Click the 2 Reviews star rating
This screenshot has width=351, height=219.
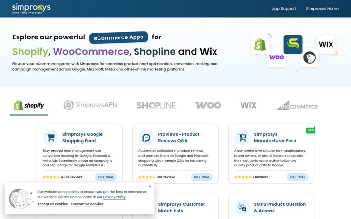(x=243, y=177)
